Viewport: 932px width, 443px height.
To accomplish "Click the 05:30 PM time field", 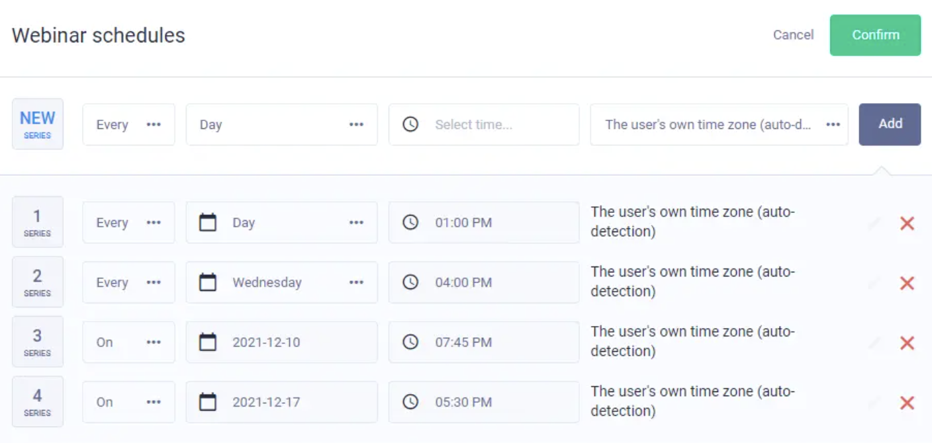I will click(x=484, y=402).
